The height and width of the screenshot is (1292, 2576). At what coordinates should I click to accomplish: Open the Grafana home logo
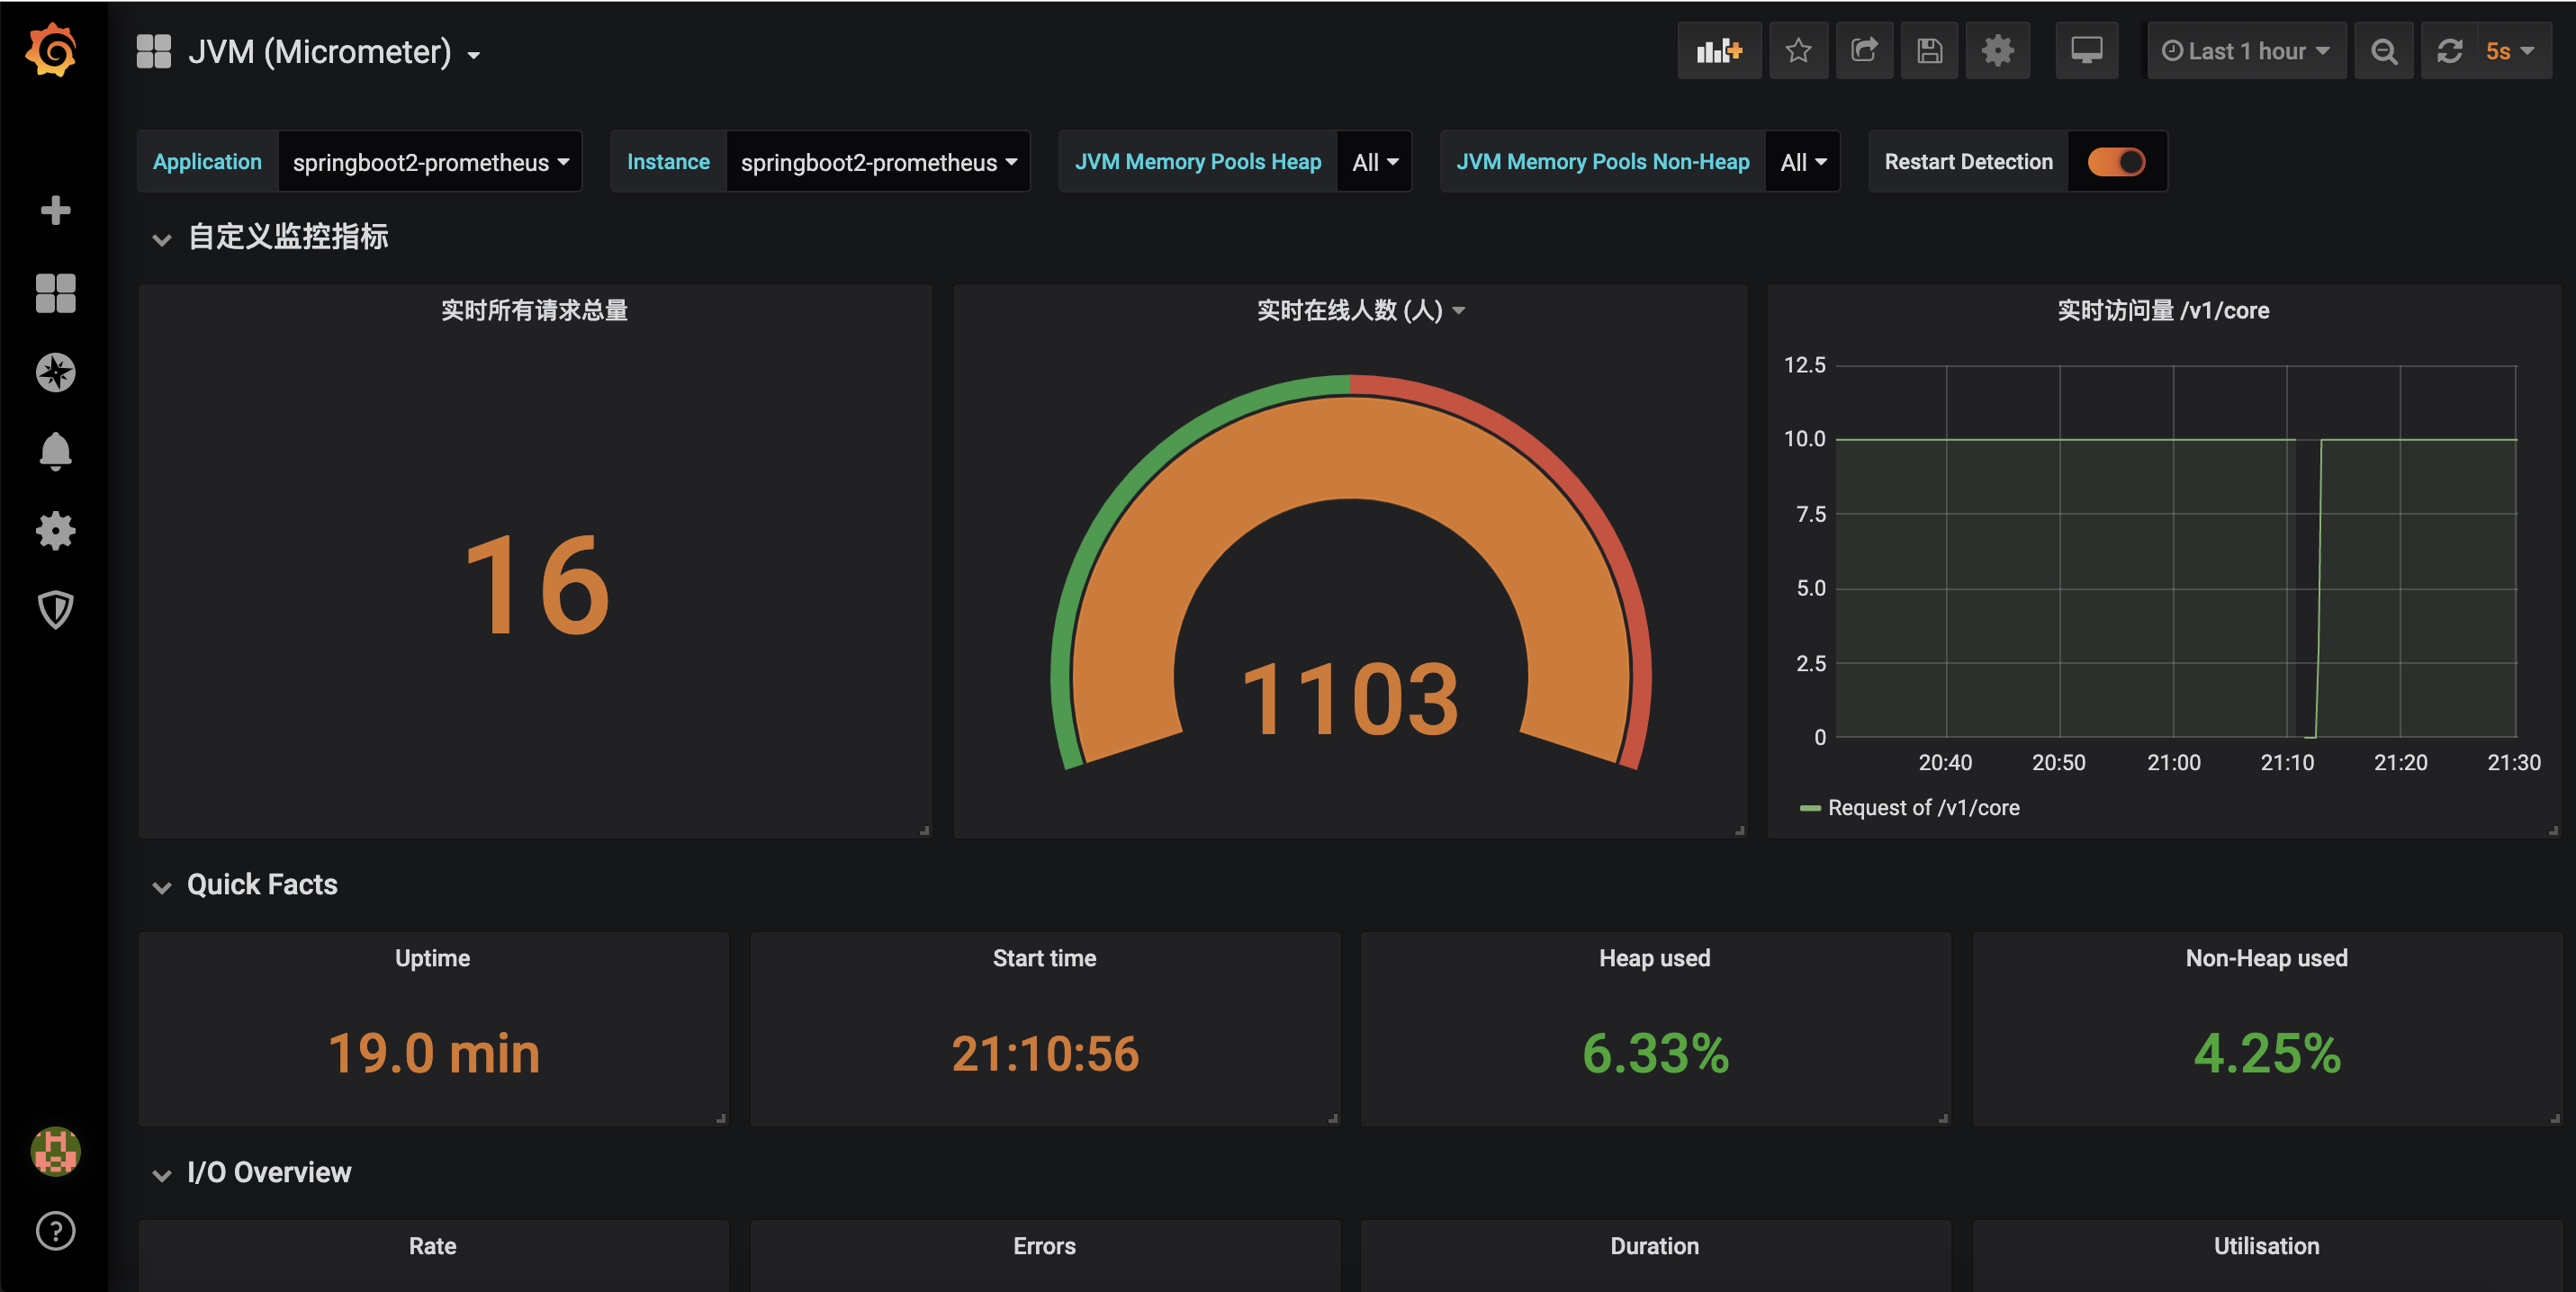tap(53, 50)
